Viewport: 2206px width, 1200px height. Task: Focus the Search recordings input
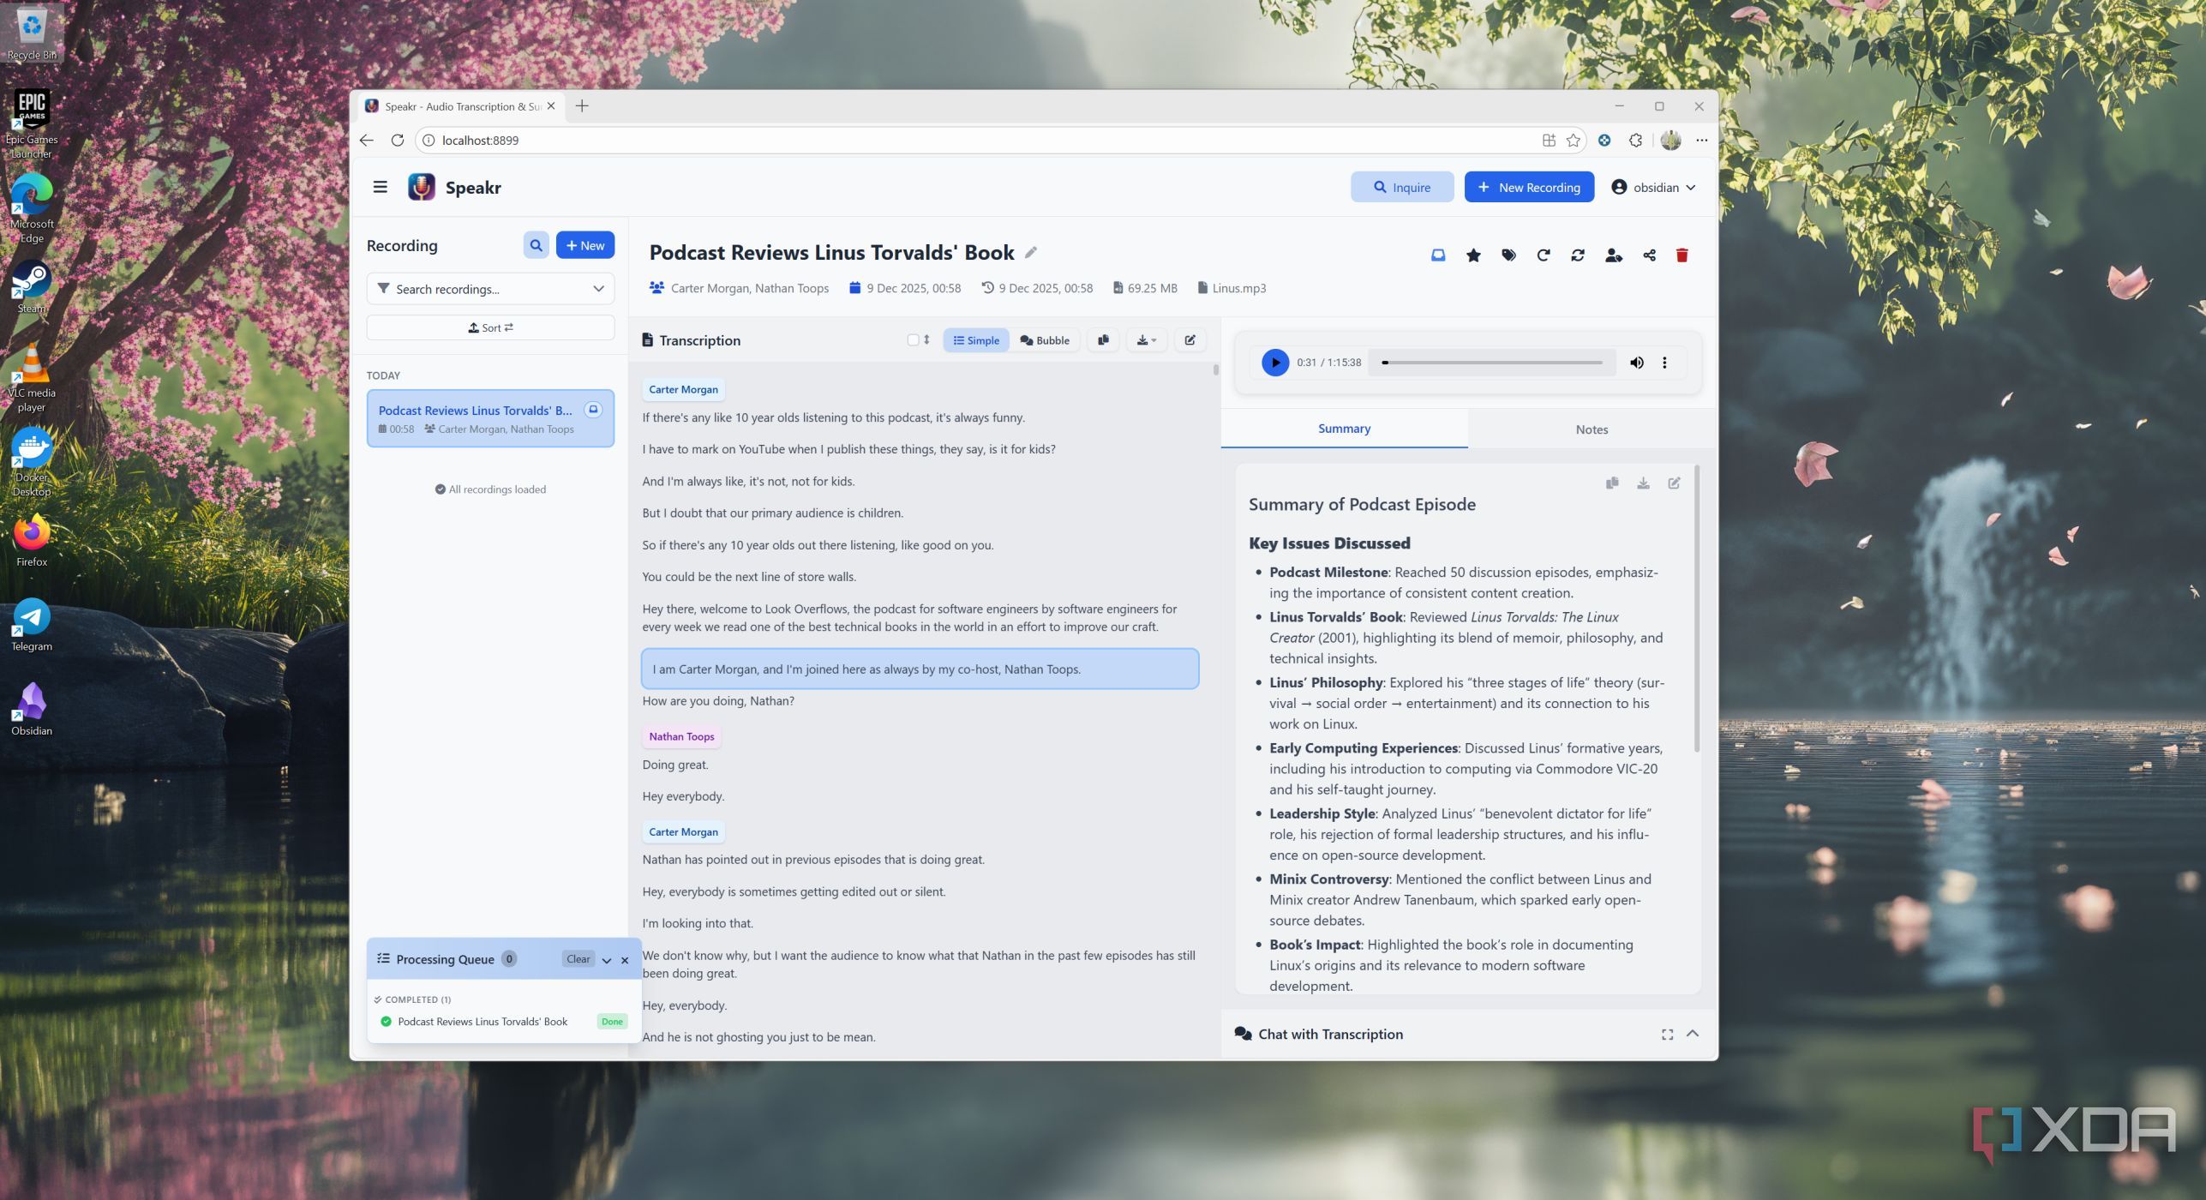[490, 289]
